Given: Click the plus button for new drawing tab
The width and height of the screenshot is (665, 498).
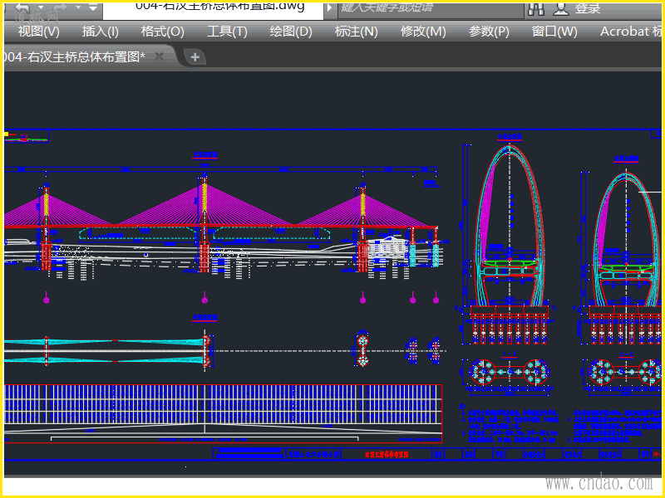Looking at the screenshot, I should click(x=195, y=57).
